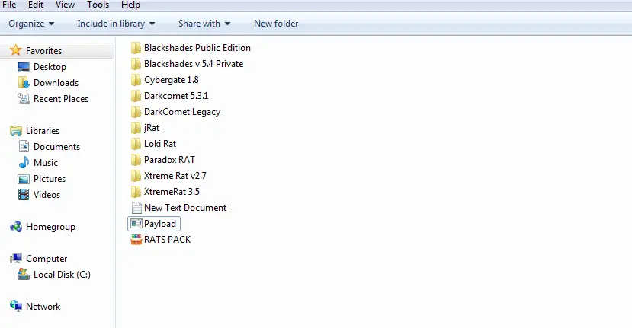Open the Share with dropdown

point(204,24)
